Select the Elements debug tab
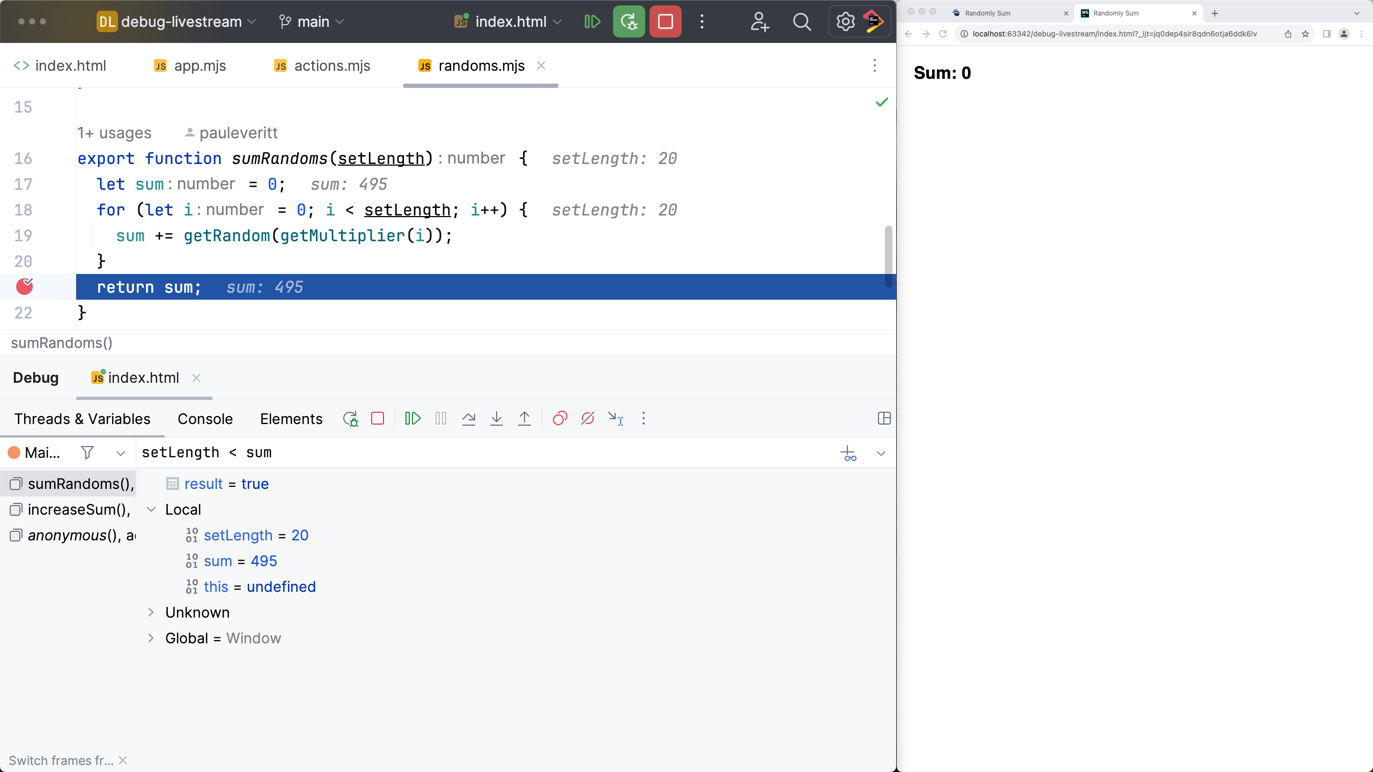Viewport: 1373px width, 772px height. coord(291,419)
